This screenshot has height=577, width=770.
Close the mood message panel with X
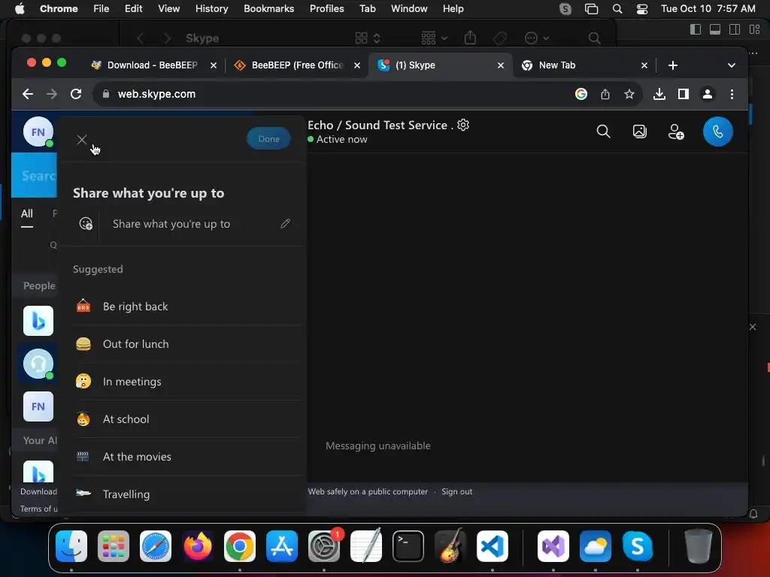click(x=82, y=140)
